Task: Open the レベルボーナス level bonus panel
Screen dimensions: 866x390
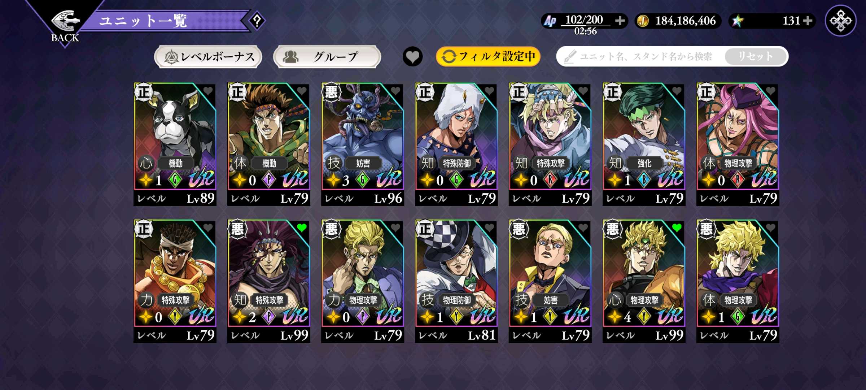Action: [x=208, y=56]
